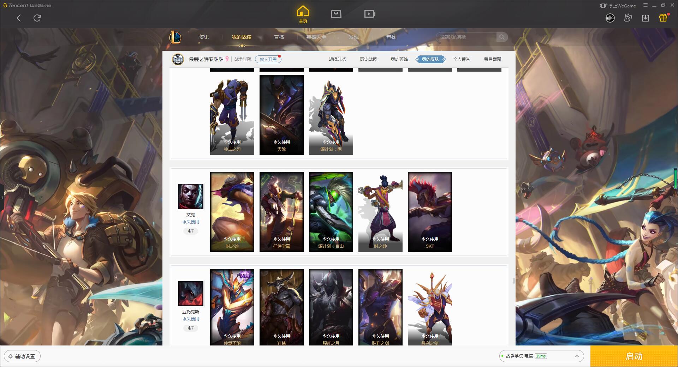Switch to 个人荣誉 sub-tab
Image resolution: width=678 pixels, height=367 pixels.
[462, 59]
